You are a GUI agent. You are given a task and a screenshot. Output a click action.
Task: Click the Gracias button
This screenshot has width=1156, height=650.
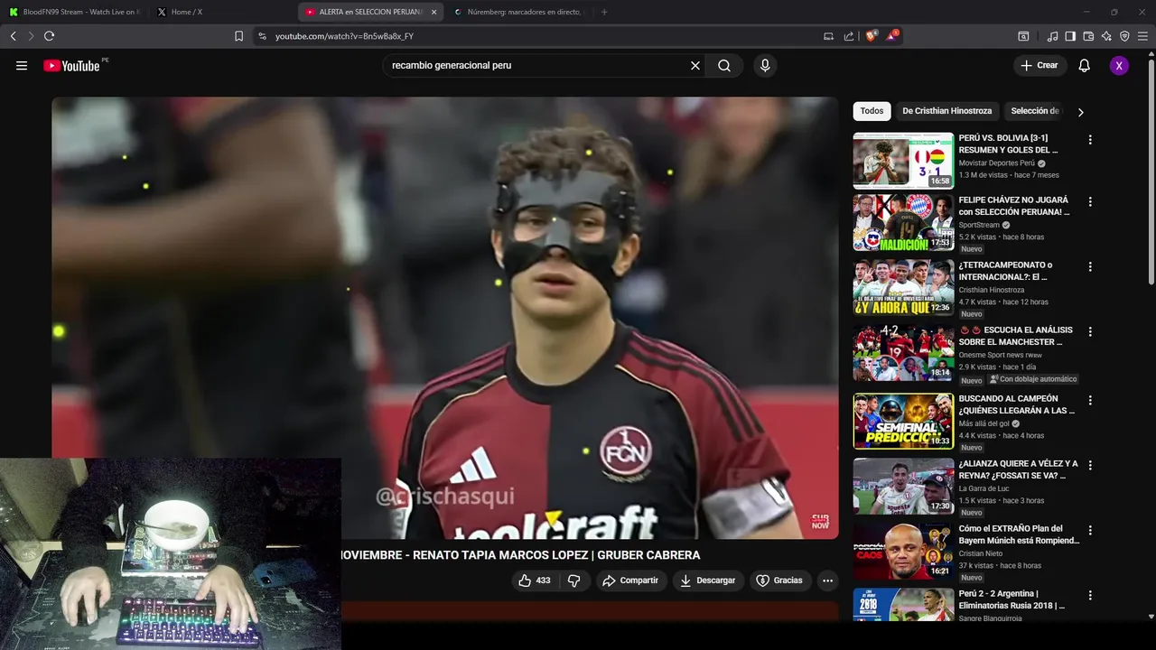tap(779, 580)
